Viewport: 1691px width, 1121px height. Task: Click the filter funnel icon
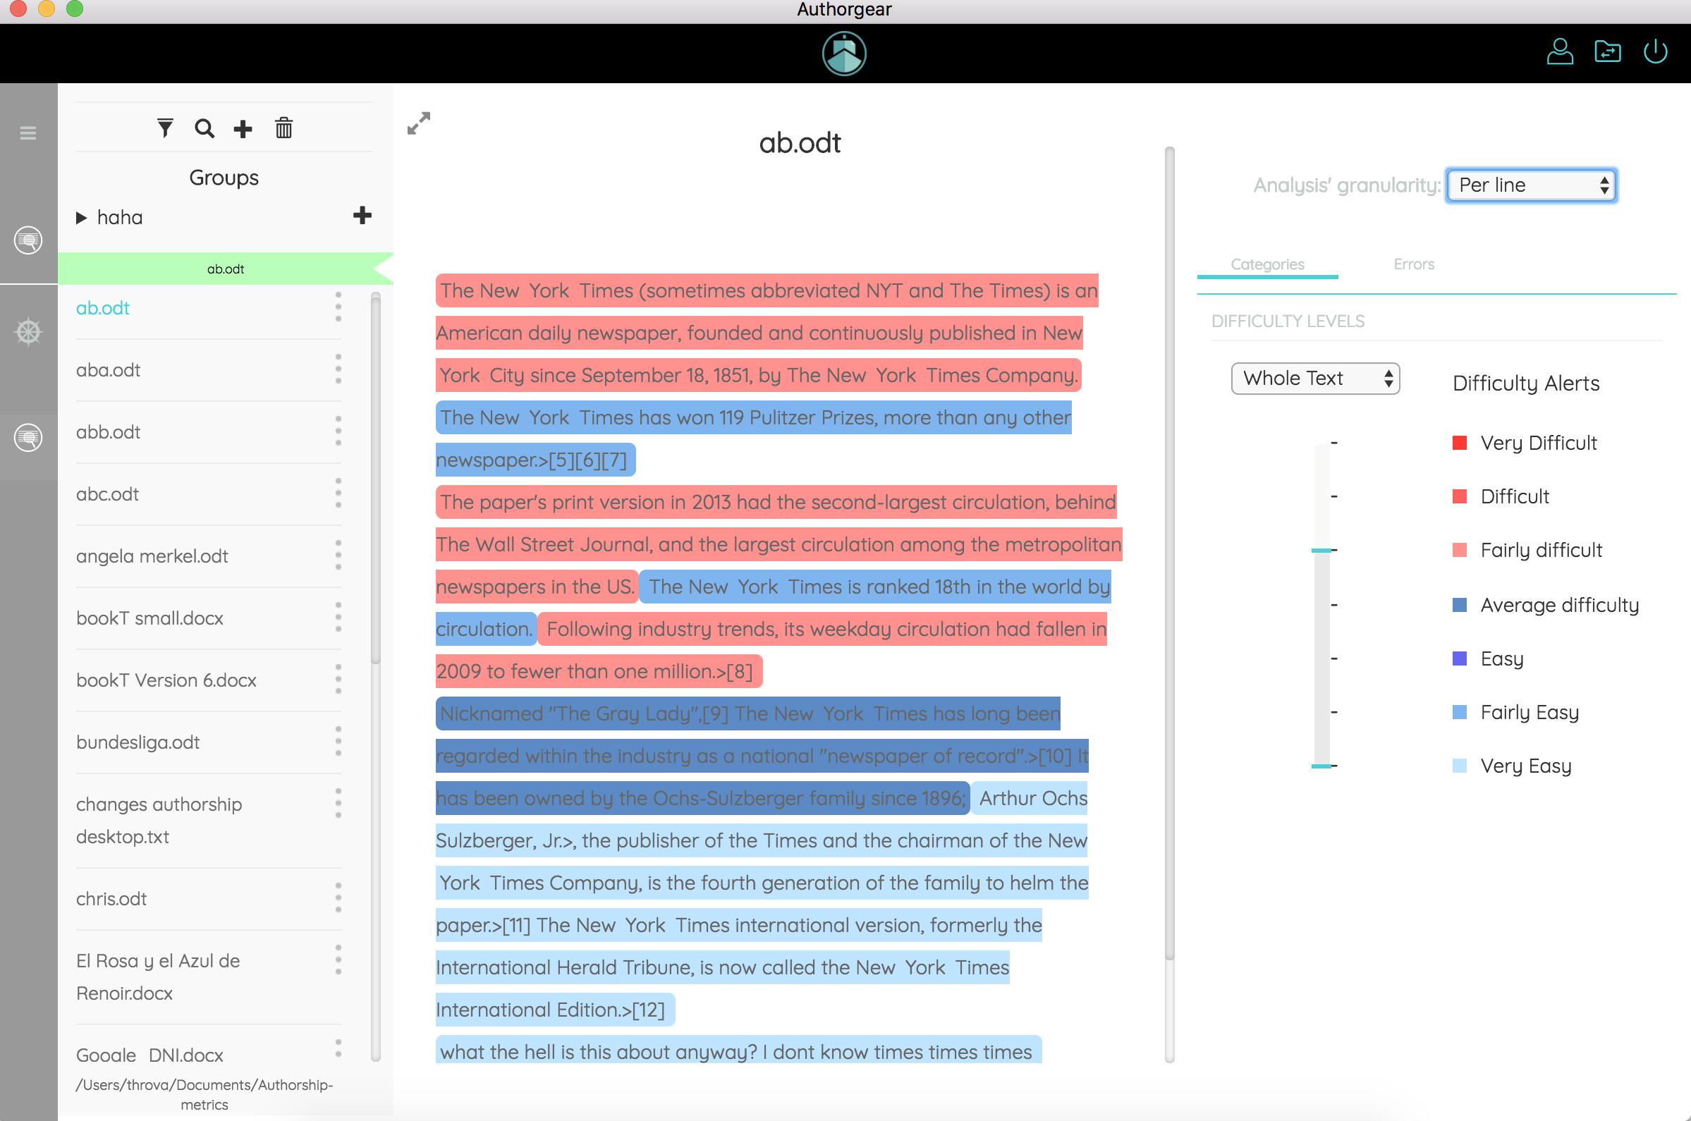(165, 129)
